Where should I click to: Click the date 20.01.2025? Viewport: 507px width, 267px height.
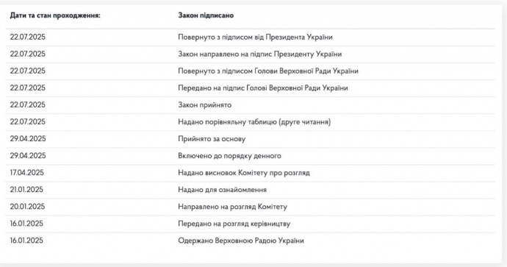(27, 207)
